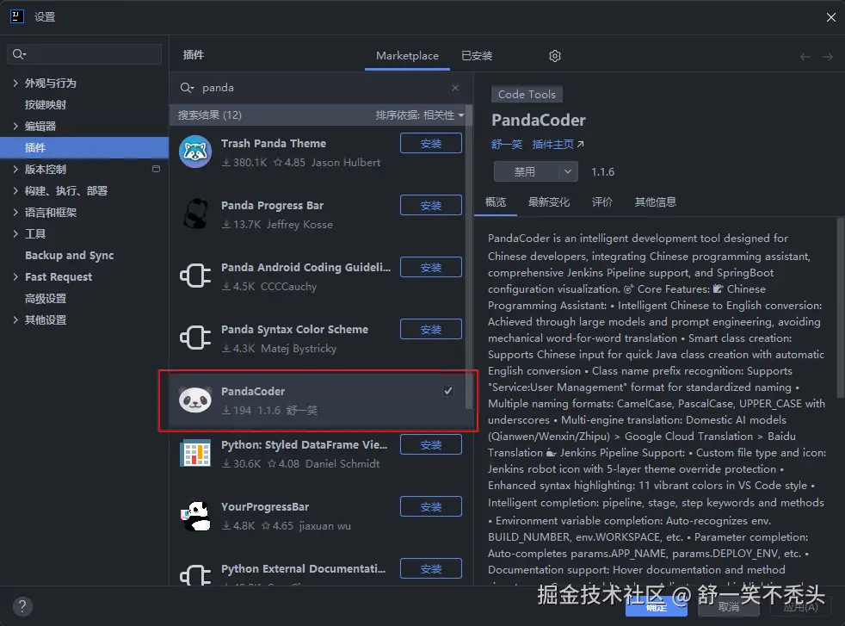The width and height of the screenshot is (845, 626).
Task: Click the Trash Panda Theme plugin icon
Action: [x=195, y=152]
